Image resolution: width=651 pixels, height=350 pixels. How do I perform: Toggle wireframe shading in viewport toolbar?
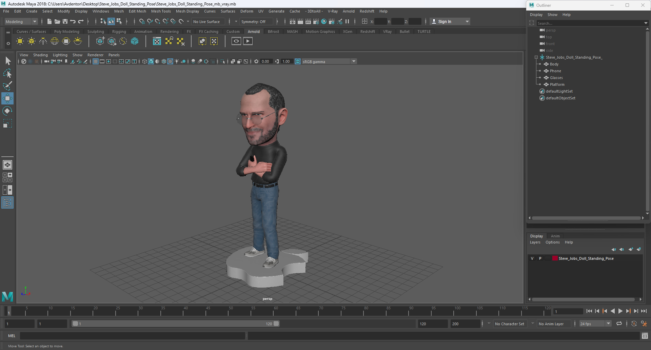(144, 61)
